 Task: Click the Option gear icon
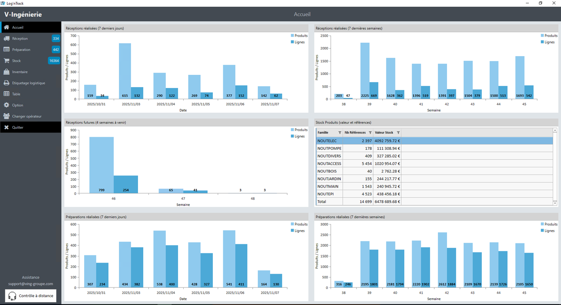pos(6,105)
